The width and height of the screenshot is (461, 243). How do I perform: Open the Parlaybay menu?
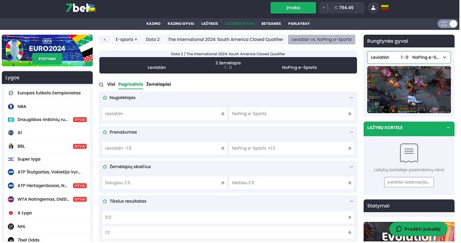[299, 24]
